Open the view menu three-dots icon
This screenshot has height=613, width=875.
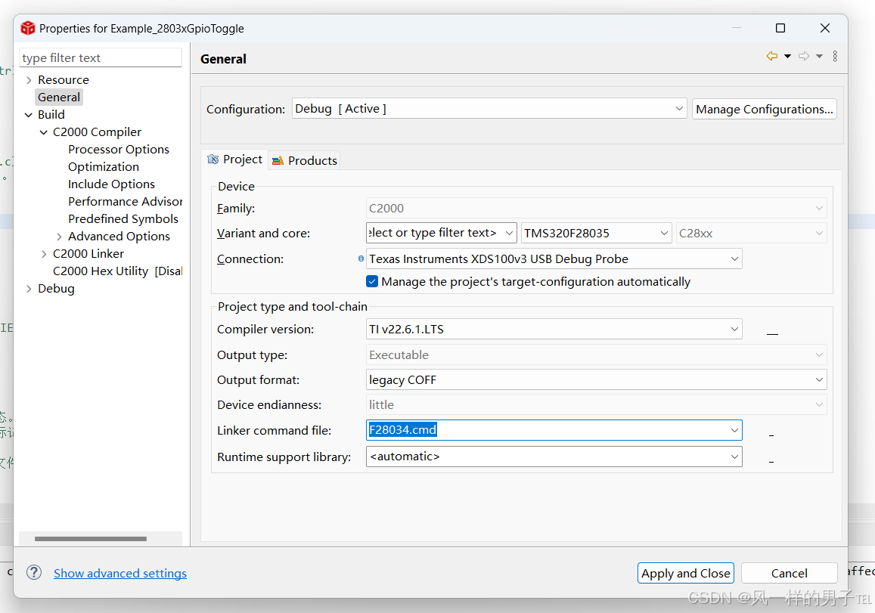click(x=835, y=56)
